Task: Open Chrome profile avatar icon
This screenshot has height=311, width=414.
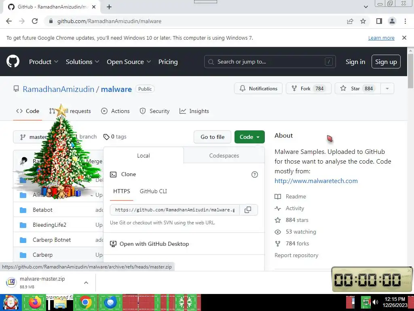Action: click(392, 21)
